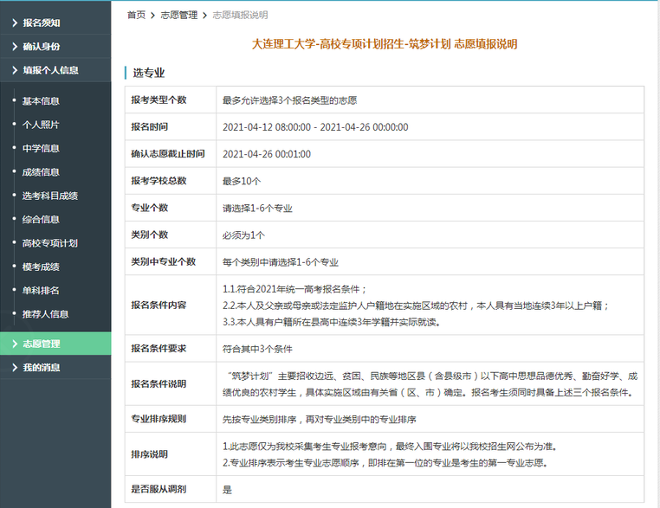Screen dimensions: 660x508
Task: Click the value 请选择1-6个专业
Action: (x=257, y=209)
